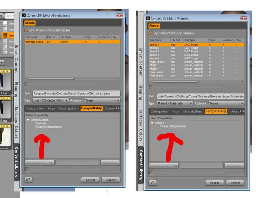The image size is (256, 198).
Task: Select Jeans 1 row in Materials list
Action: (197, 44)
